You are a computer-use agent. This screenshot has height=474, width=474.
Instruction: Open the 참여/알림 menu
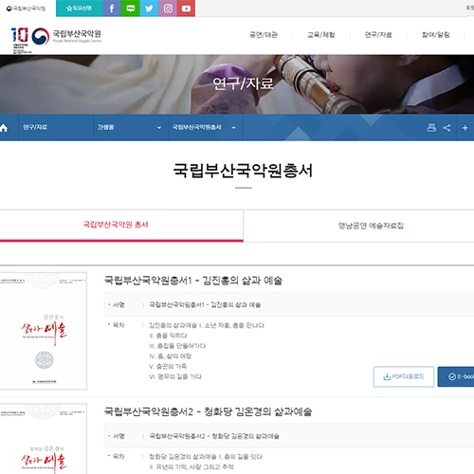435,35
